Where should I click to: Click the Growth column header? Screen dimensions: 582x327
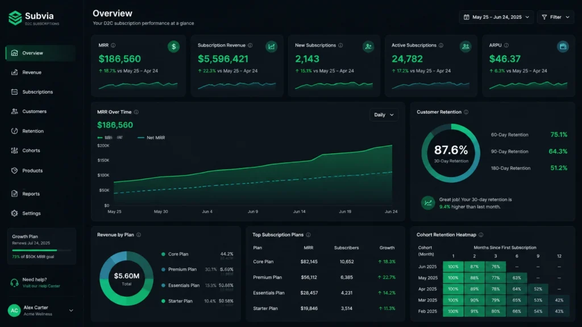386,248
